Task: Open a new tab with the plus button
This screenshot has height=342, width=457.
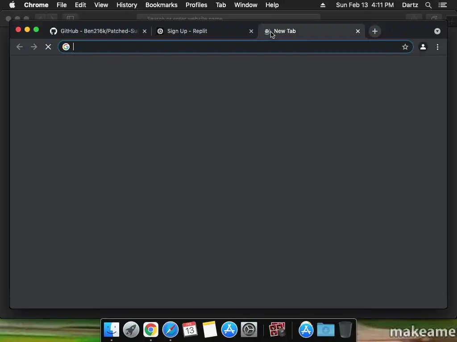Action: [375, 31]
